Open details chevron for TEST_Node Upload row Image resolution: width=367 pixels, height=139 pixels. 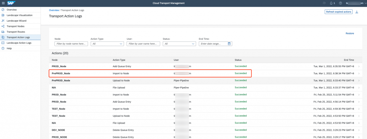(359, 116)
